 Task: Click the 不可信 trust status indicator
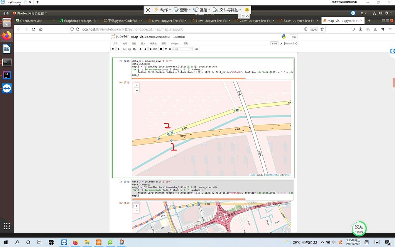(275, 43)
